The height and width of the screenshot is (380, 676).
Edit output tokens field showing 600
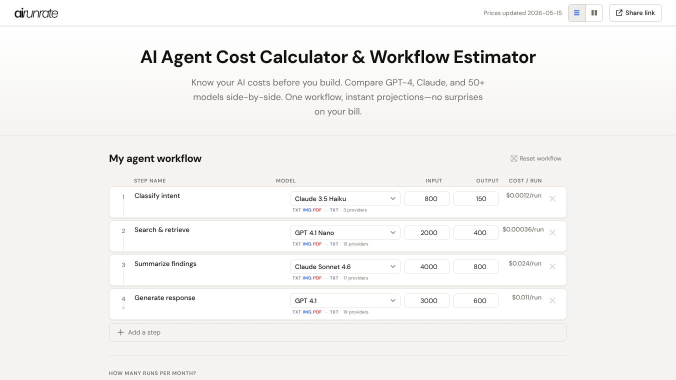tap(476, 301)
